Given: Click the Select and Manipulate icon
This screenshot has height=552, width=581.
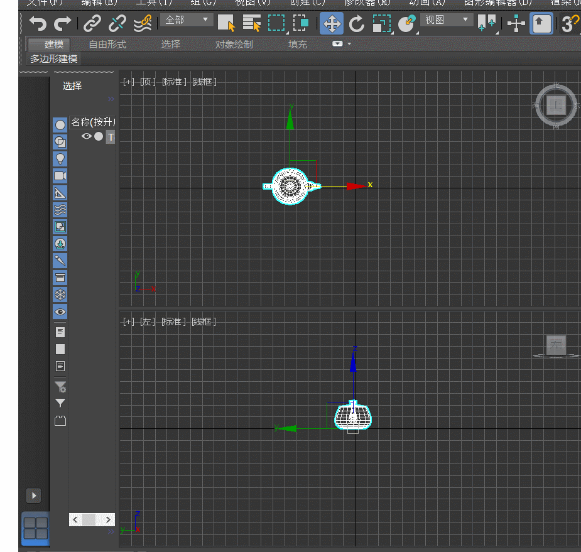Looking at the screenshot, I should coord(516,23).
